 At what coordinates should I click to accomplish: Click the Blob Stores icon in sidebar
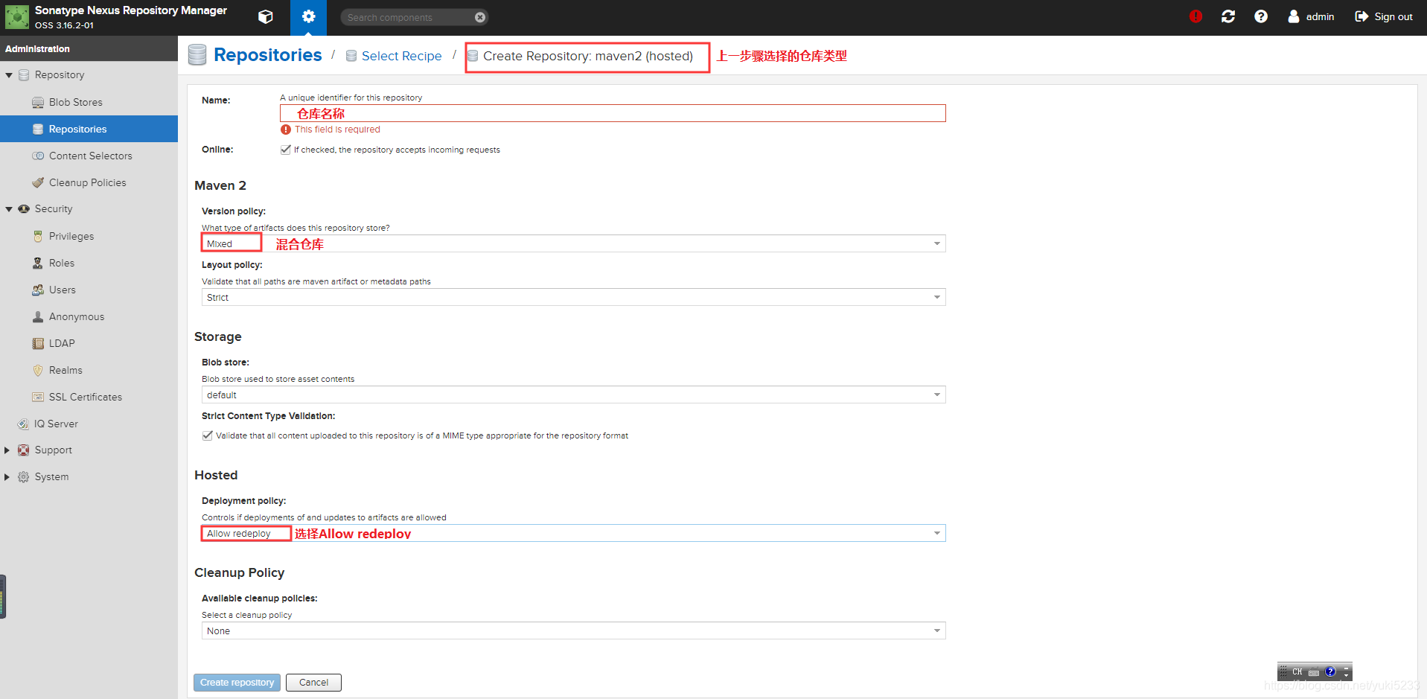pos(38,103)
